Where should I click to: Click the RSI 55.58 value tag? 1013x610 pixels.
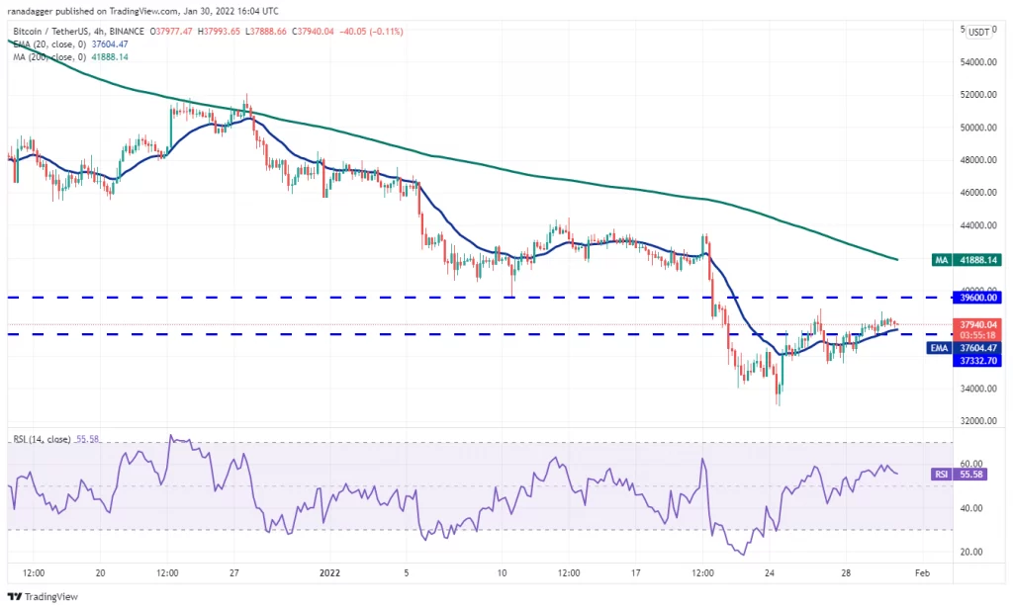(x=959, y=475)
